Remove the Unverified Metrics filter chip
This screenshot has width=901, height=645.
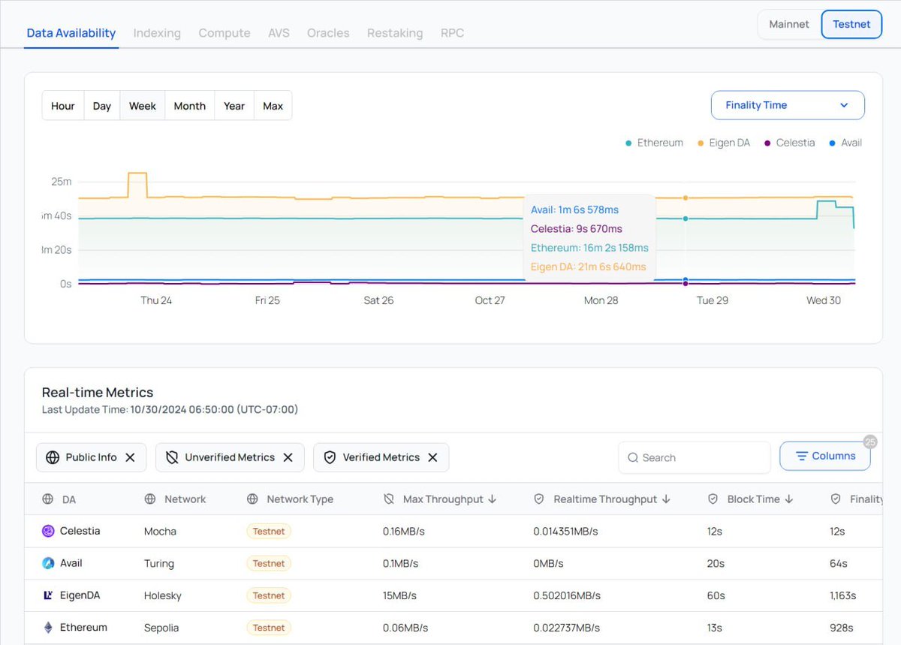[288, 457]
